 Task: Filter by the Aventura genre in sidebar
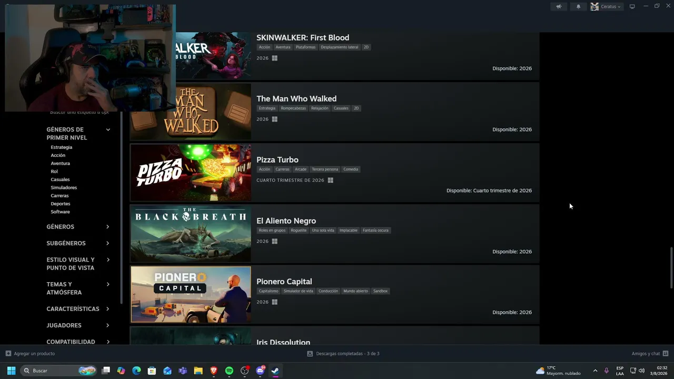coord(60,163)
